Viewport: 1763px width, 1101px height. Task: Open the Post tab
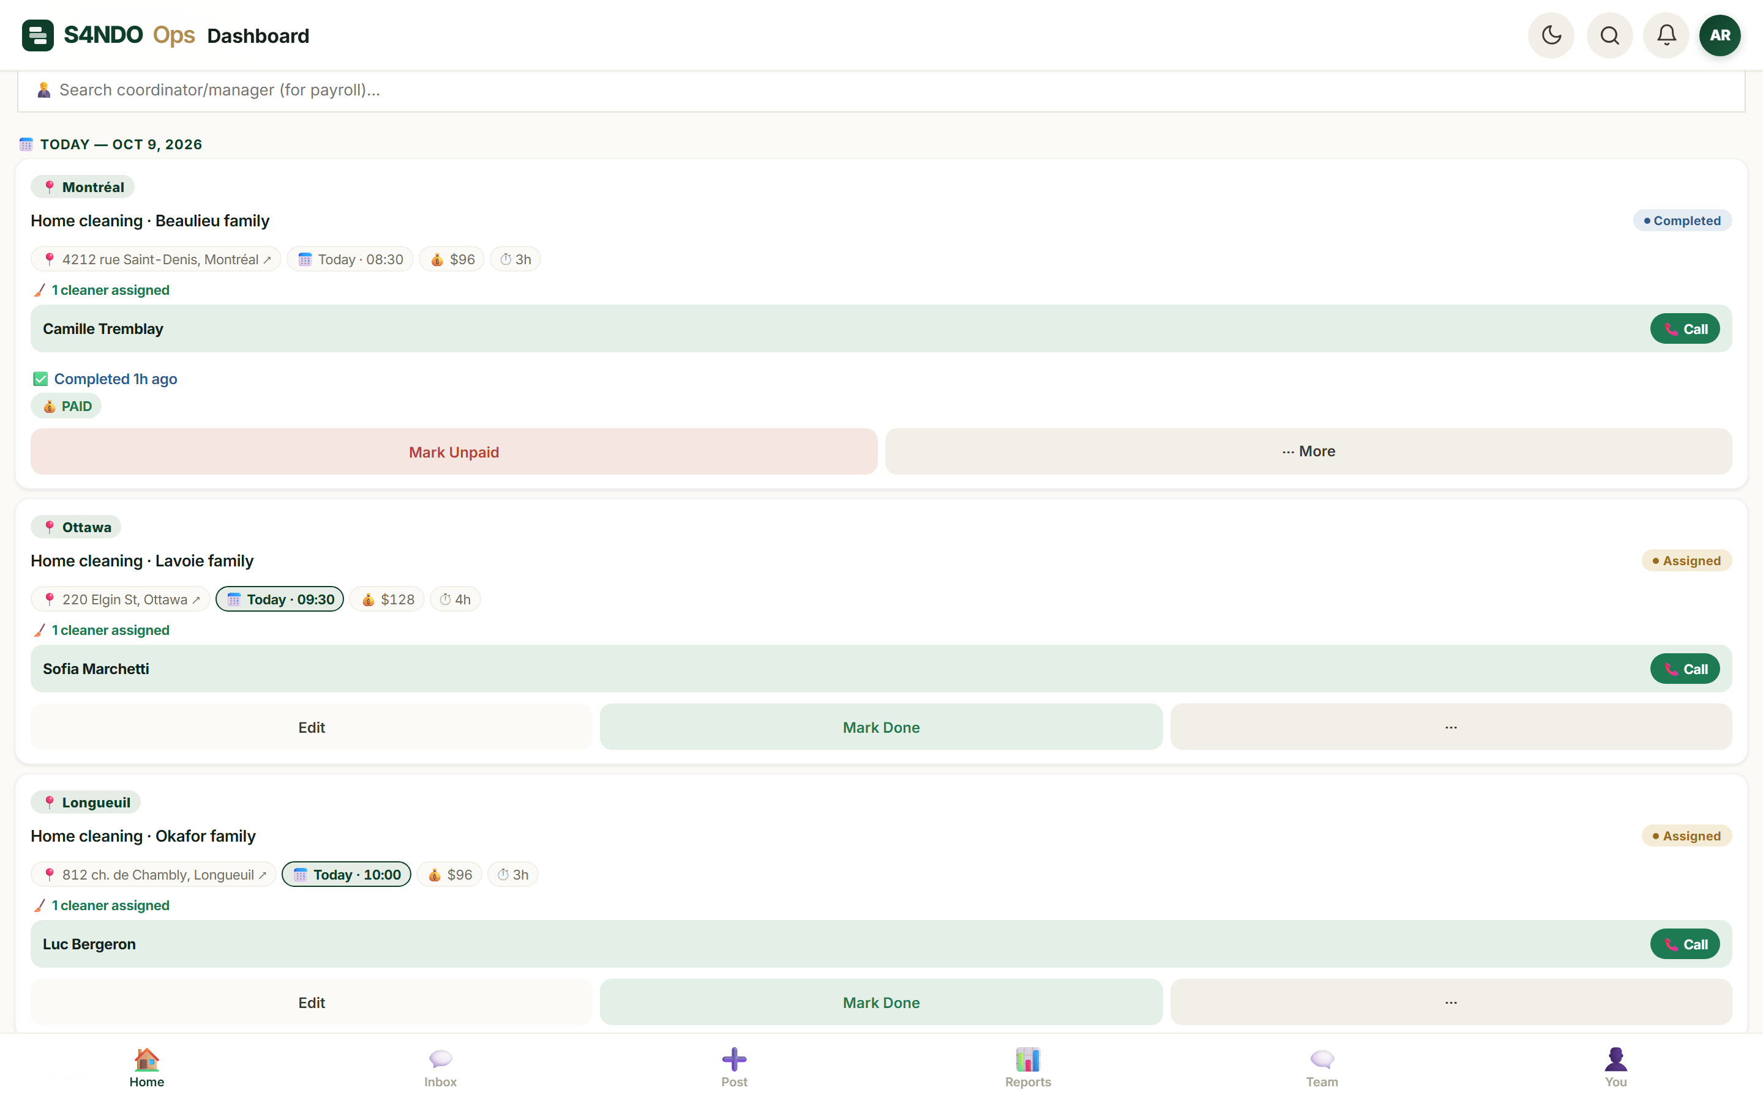point(735,1067)
